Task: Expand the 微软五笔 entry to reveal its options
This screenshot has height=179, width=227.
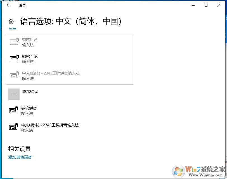Action: point(70,59)
